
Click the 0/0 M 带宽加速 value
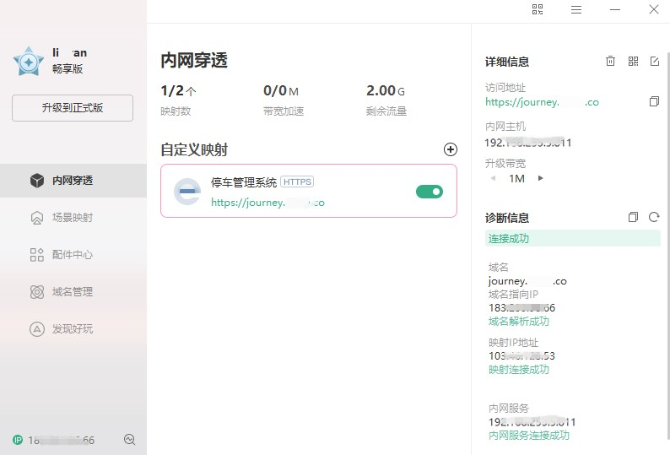[281, 90]
